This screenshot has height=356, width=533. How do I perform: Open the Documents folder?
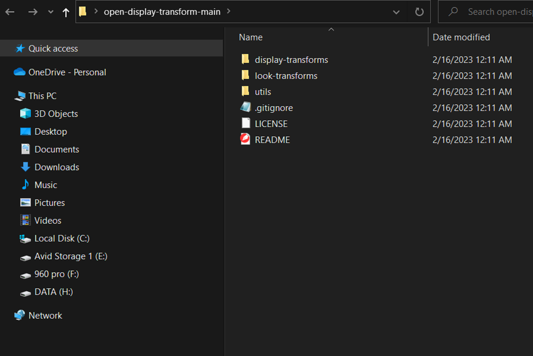57,150
